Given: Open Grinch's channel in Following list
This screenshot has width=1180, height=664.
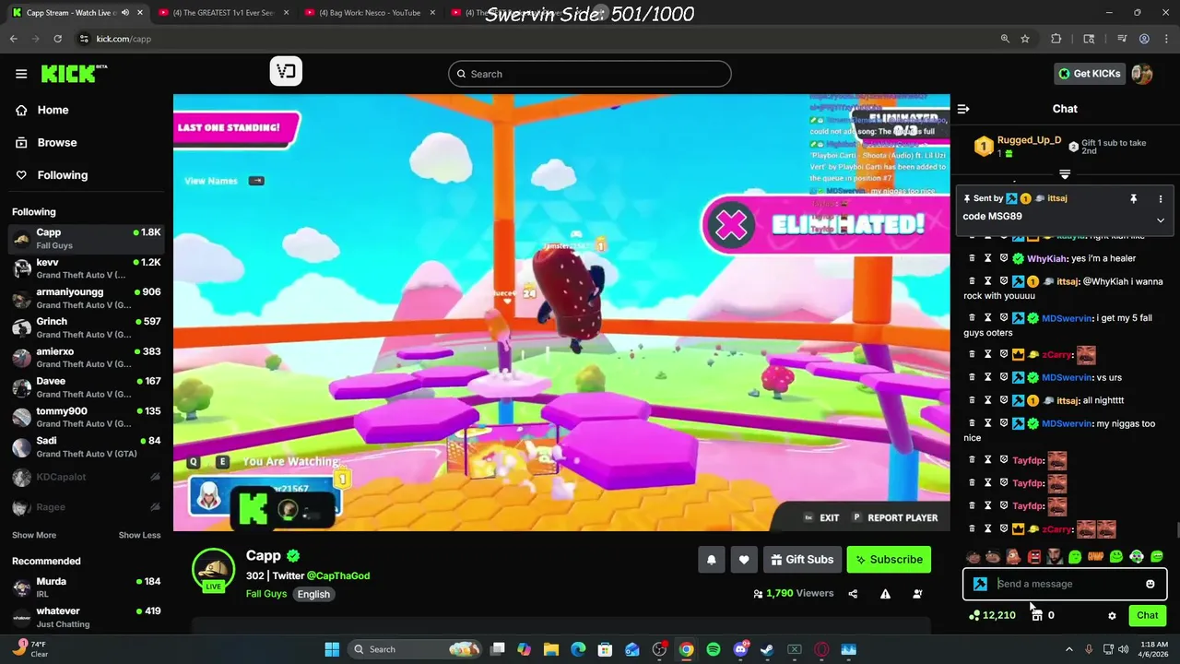Looking at the screenshot, I should click(x=86, y=327).
